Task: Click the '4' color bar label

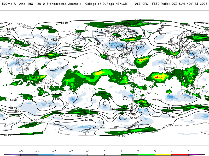Action: click(x=172, y=151)
